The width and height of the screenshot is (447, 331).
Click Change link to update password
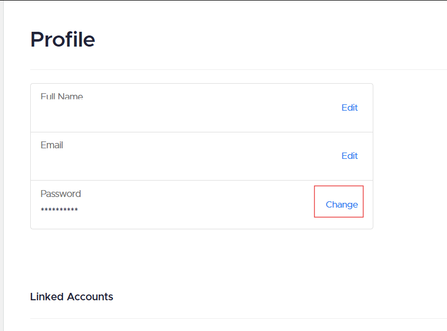pos(341,204)
